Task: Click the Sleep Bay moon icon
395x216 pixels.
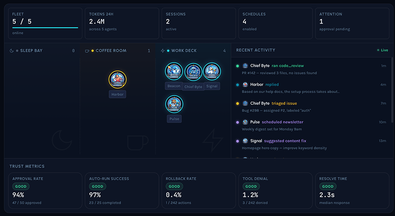Action: 11,51
